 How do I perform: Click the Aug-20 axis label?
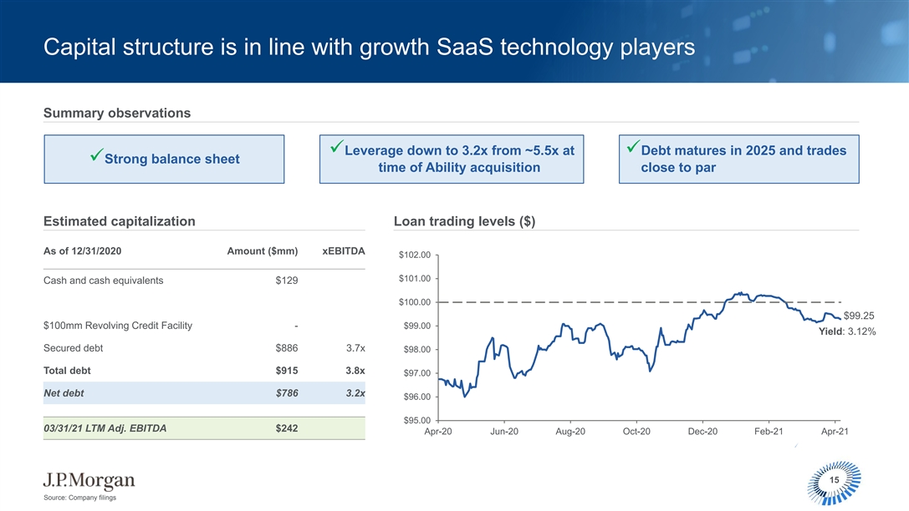(x=570, y=432)
